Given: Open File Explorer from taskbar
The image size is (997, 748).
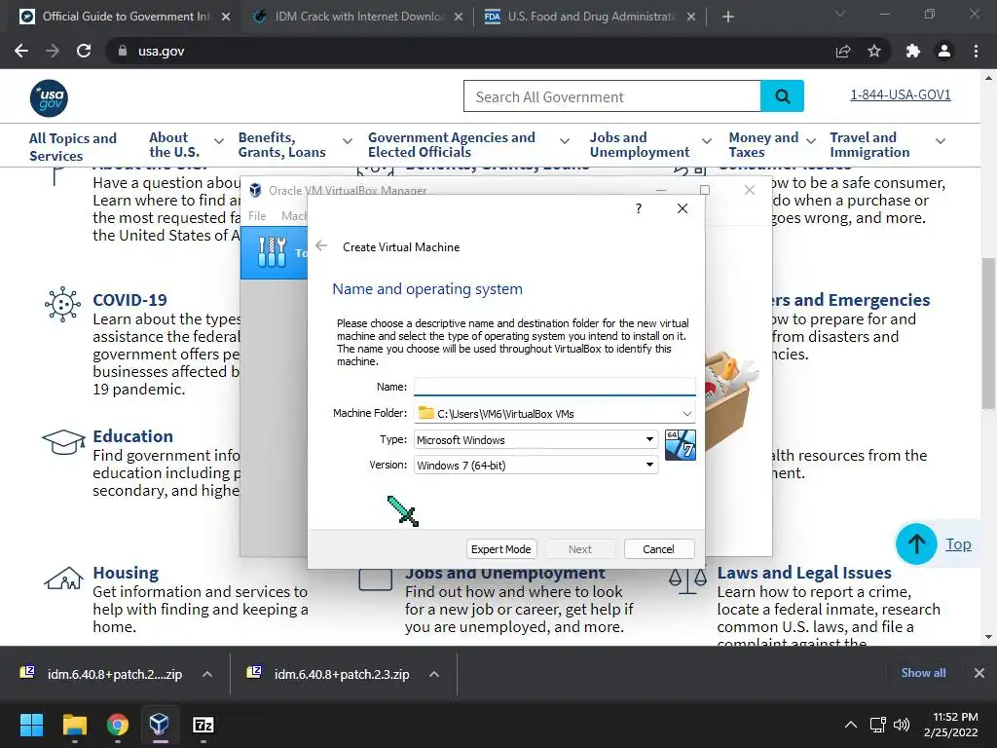Looking at the screenshot, I should tap(74, 725).
